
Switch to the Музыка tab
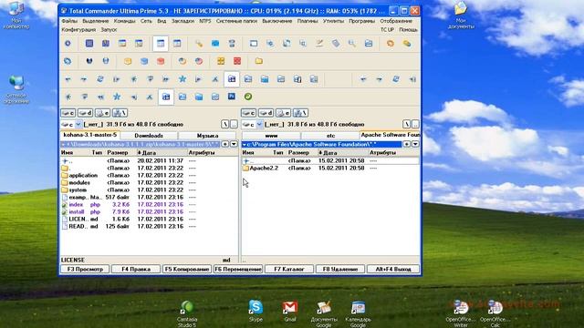tap(207, 136)
